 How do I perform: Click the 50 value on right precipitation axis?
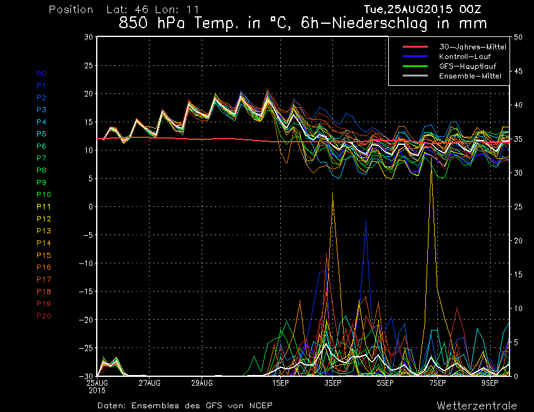[518, 37]
